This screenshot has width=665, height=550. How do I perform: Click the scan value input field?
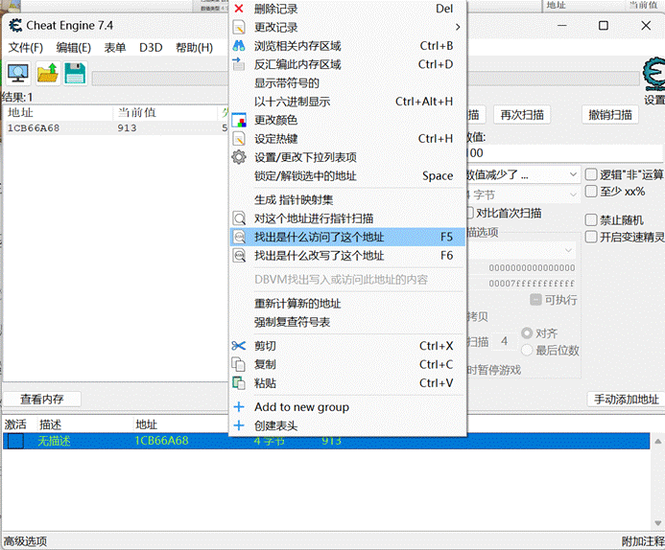pyautogui.click(x=564, y=153)
